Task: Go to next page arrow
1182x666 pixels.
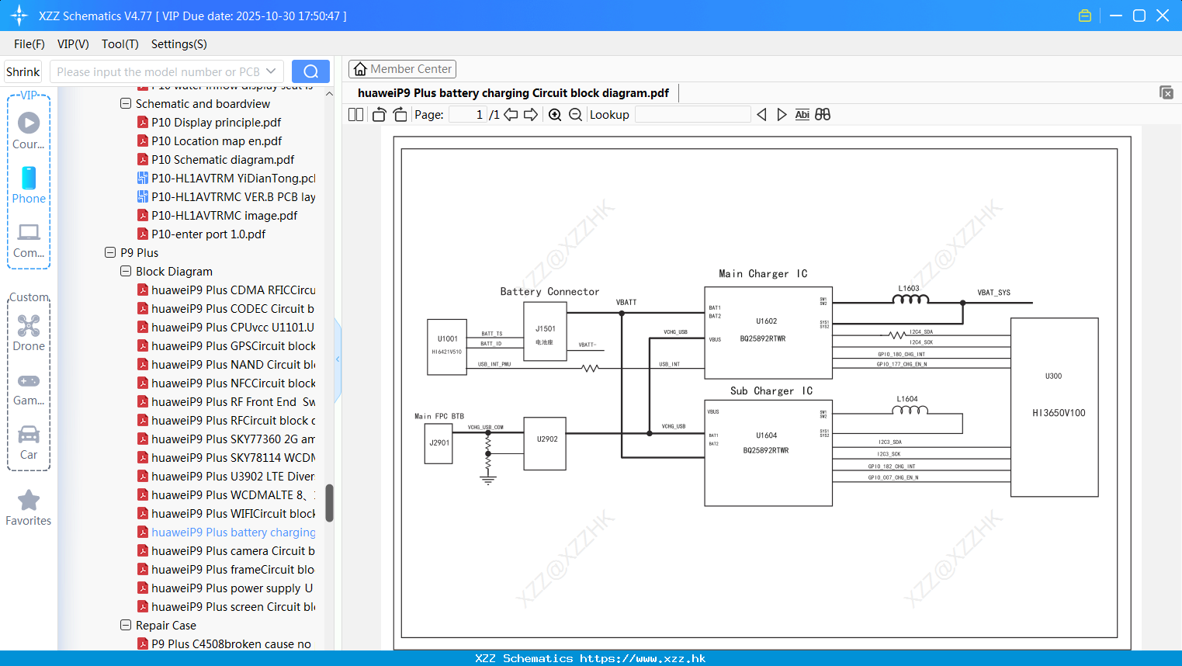Action: point(531,115)
